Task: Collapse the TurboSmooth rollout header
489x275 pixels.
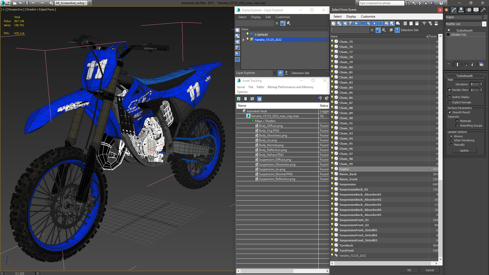Action: coord(465,76)
